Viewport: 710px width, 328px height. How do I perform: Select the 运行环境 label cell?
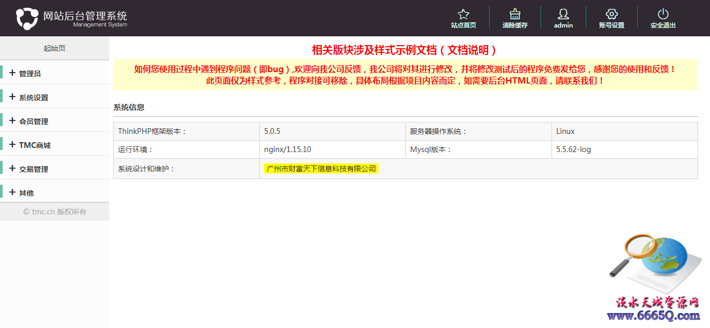pyautogui.click(x=187, y=149)
